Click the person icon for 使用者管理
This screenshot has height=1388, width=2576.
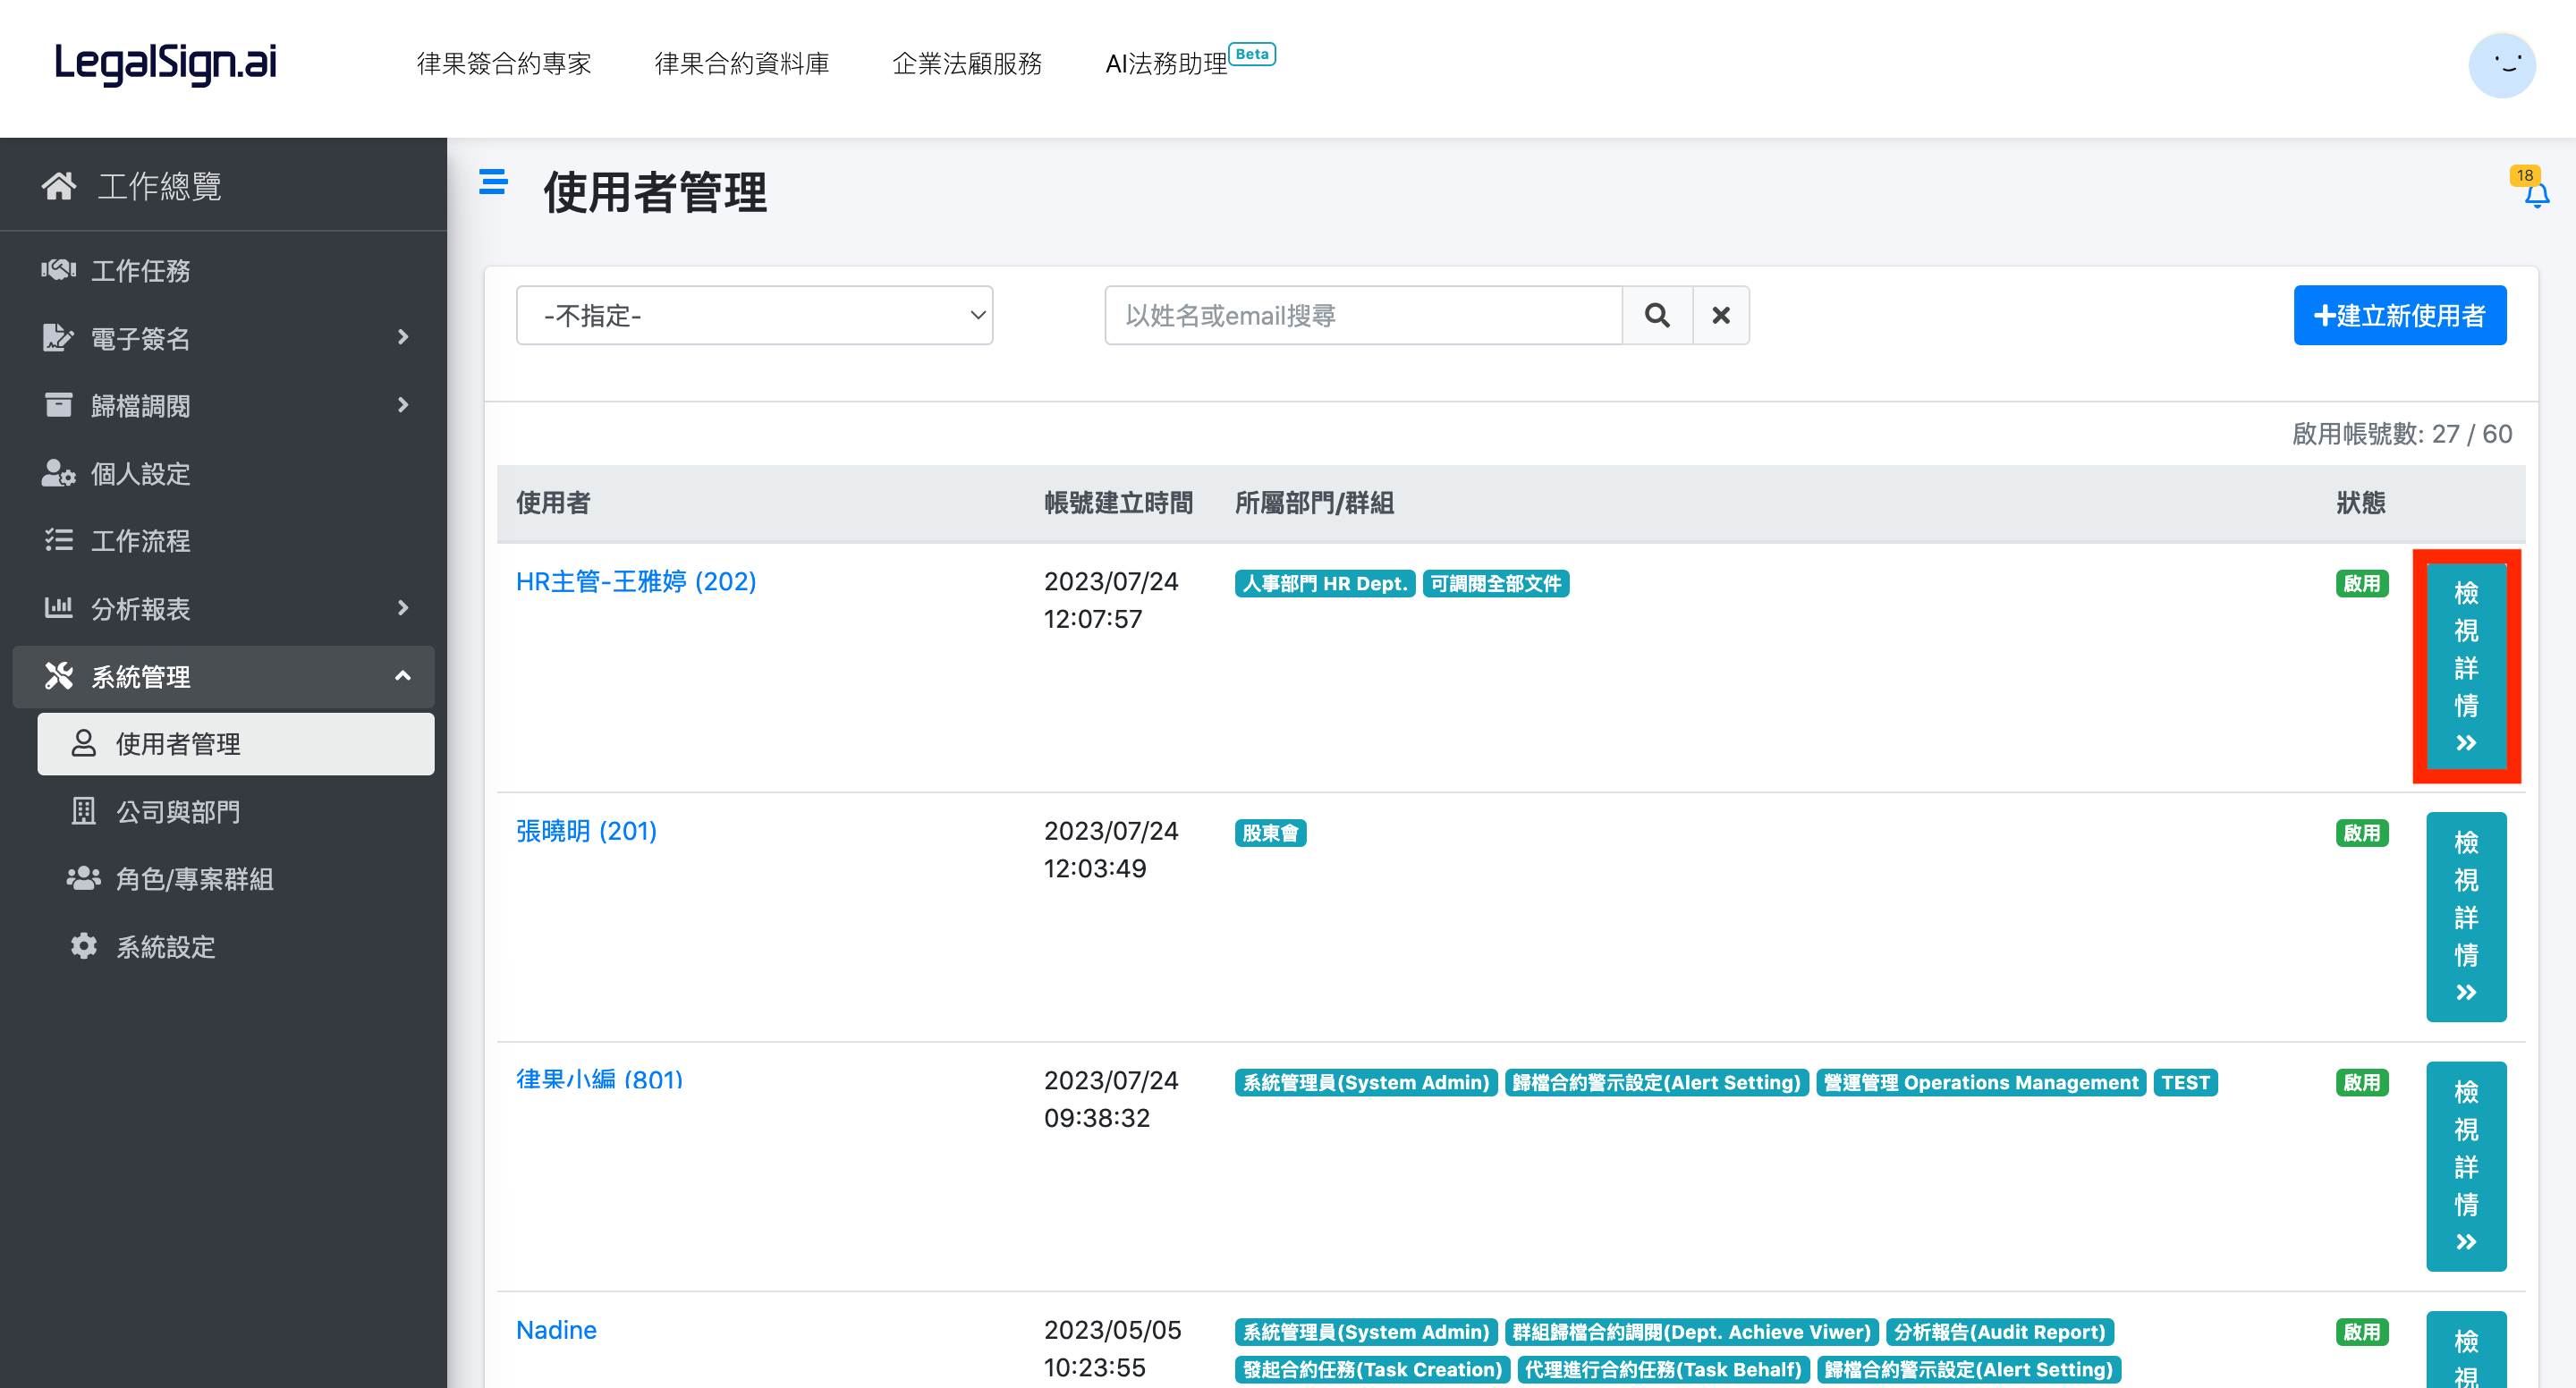[84, 743]
